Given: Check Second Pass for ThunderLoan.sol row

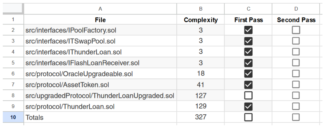Looking at the screenshot, I should (x=296, y=106).
